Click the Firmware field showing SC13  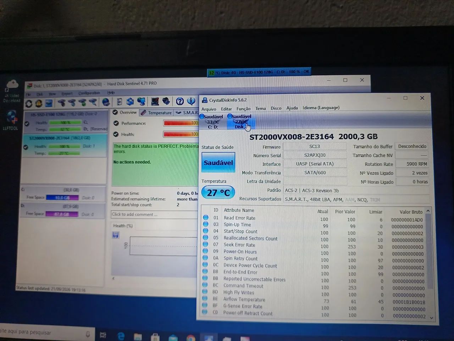click(x=315, y=146)
